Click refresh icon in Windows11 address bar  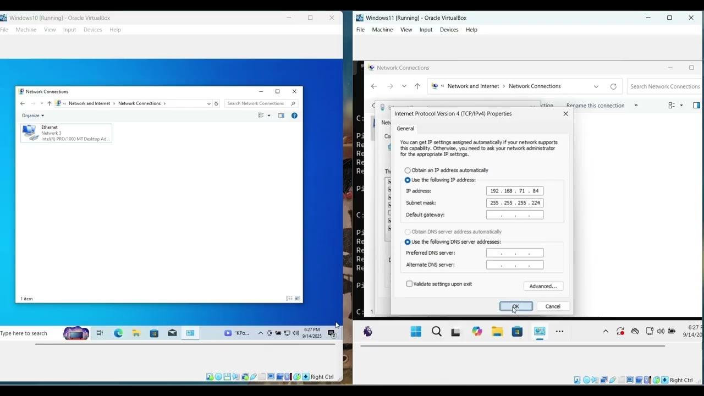613,86
